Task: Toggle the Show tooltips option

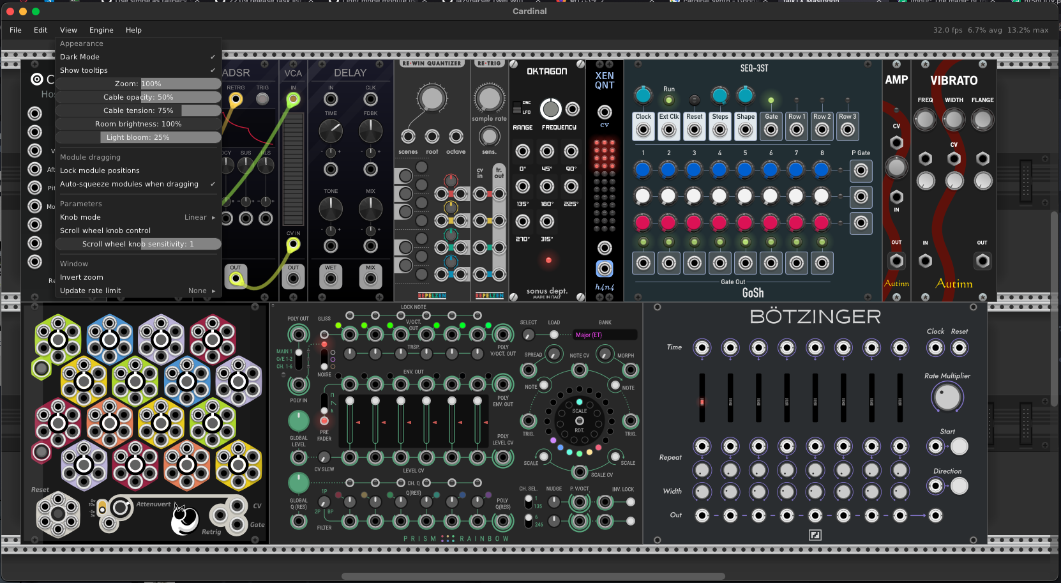Action: pyautogui.click(x=138, y=70)
